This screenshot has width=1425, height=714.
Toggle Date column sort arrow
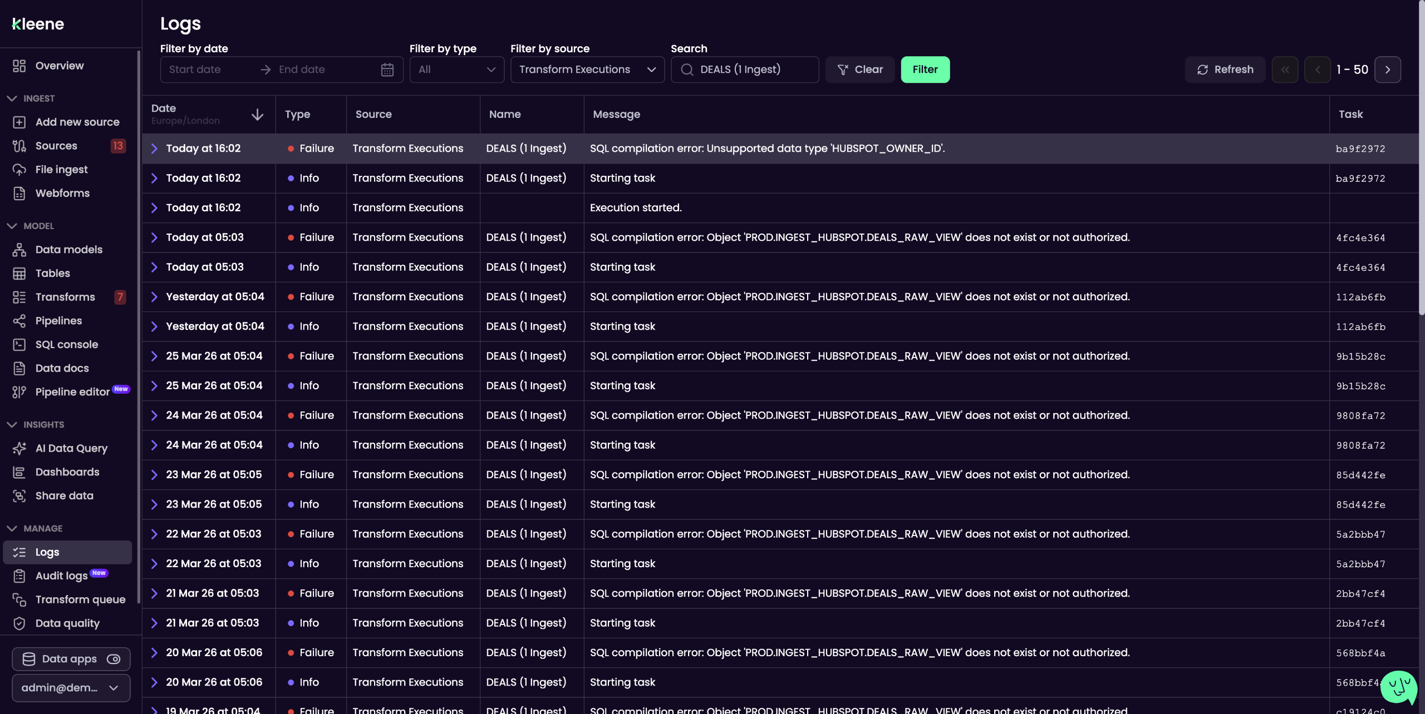pos(257,115)
